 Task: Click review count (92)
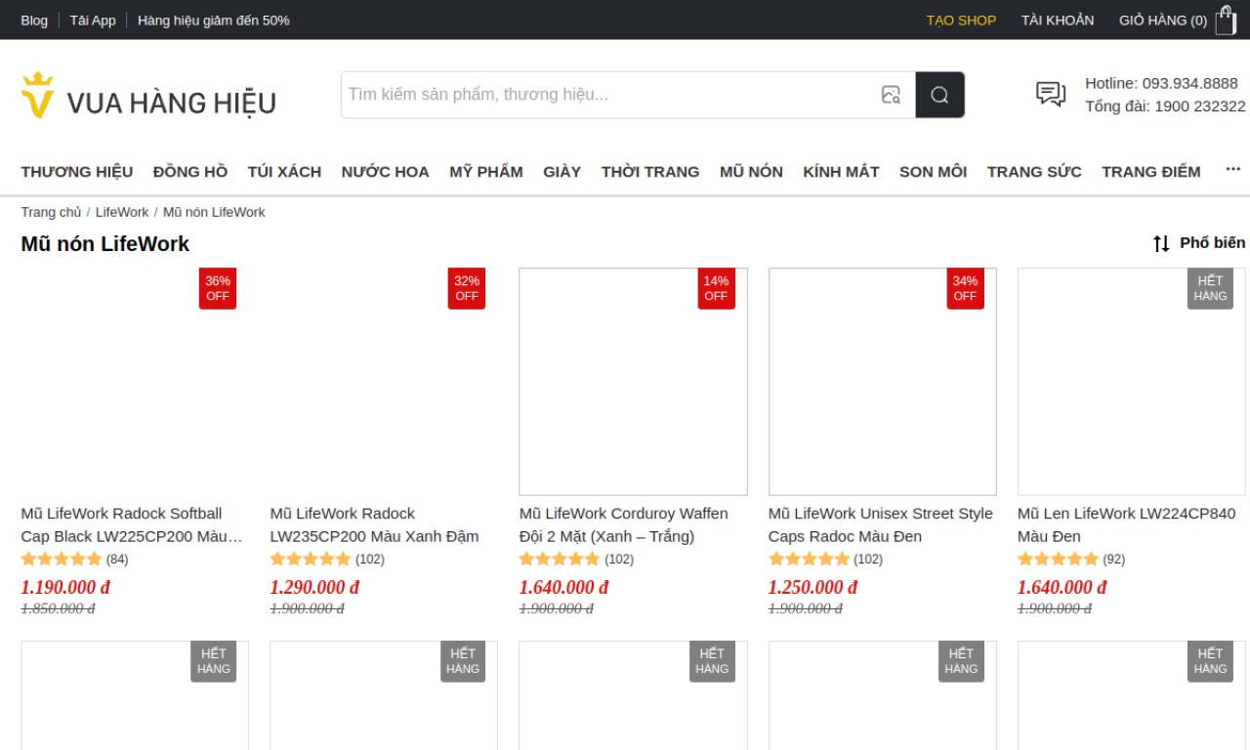(1114, 560)
